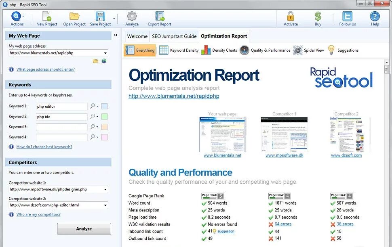
Task: Select the Optimization Report tab
Action: pyautogui.click(x=224, y=36)
